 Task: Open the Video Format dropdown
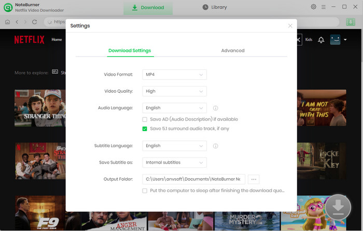(175, 75)
